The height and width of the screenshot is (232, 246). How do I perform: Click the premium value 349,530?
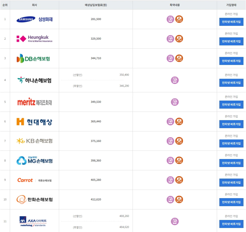coord(96,102)
